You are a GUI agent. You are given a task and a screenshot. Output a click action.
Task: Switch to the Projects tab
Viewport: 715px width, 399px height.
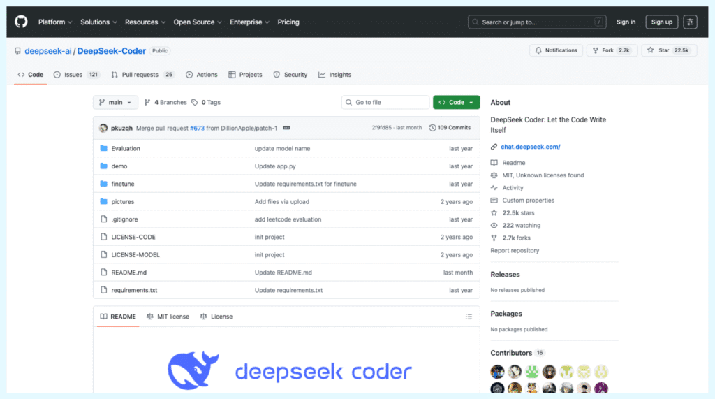click(x=245, y=74)
